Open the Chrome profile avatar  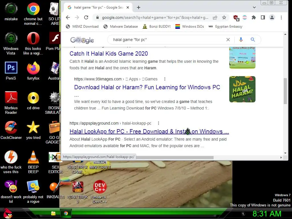(x=272, y=17)
